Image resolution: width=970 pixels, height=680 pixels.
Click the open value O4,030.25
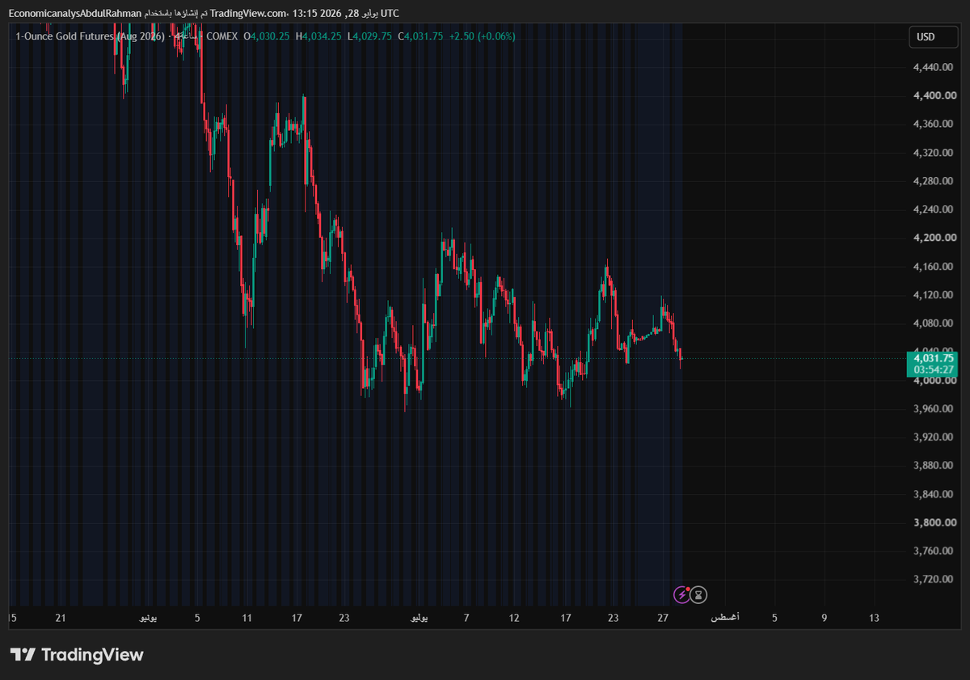pyautogui.click(x=268, y=36)
